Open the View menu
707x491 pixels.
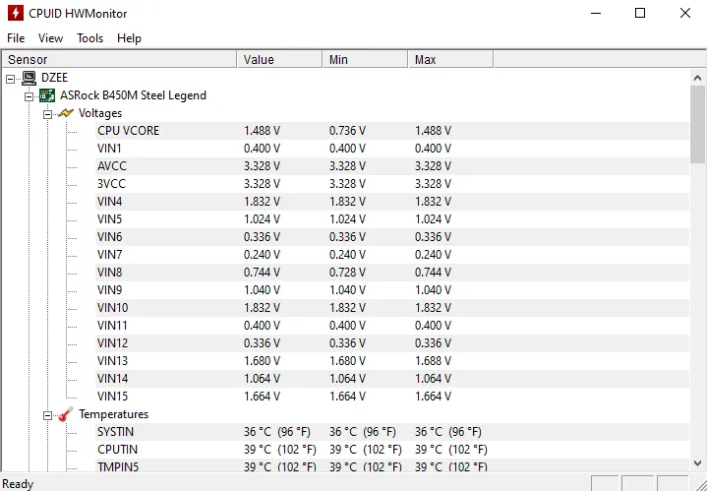click(50, 38)
